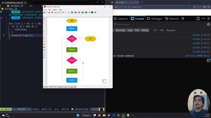Expand more DevTools tabs chevron

[x=183, y=19]
